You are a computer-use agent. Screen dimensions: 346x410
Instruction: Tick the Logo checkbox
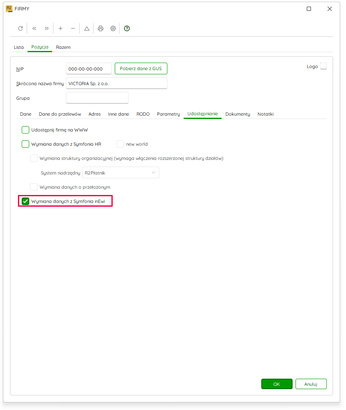click(x=323, y=66)
